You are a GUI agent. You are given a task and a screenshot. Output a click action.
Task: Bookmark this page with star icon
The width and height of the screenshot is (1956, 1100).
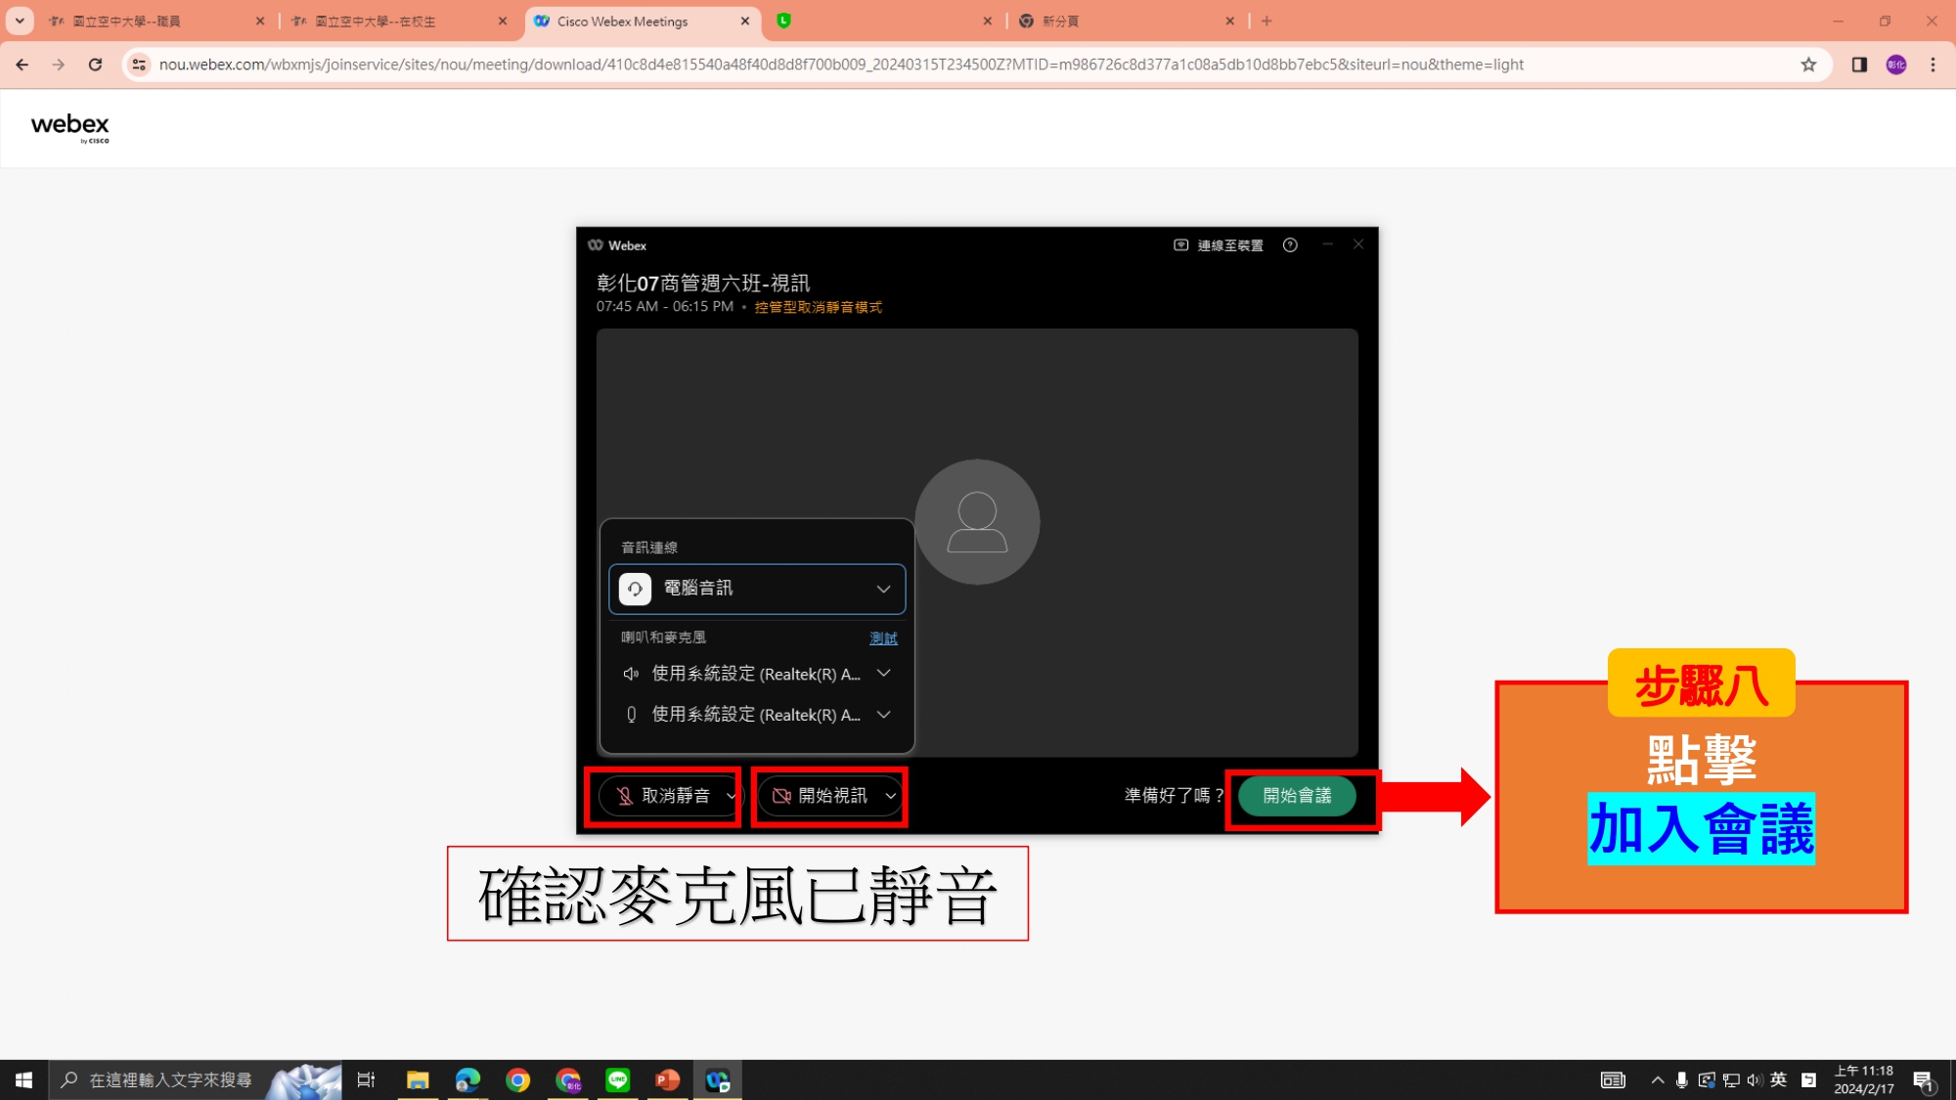click(x=1808, y=65)
